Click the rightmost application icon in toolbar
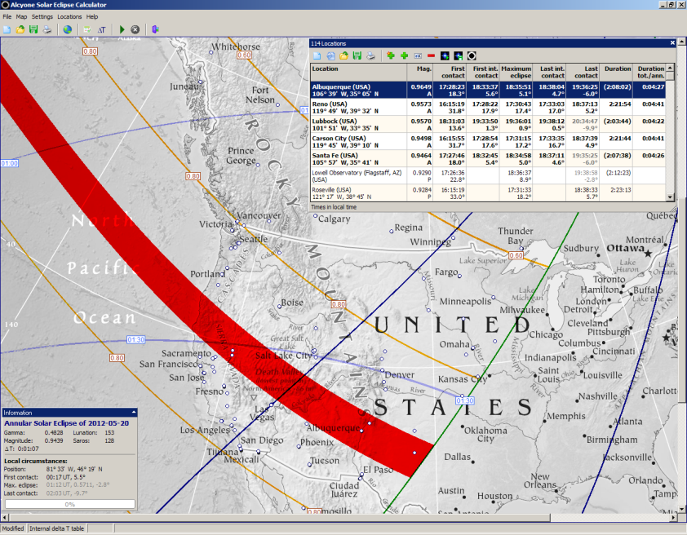687x535 pixels. tap(155, 29)
